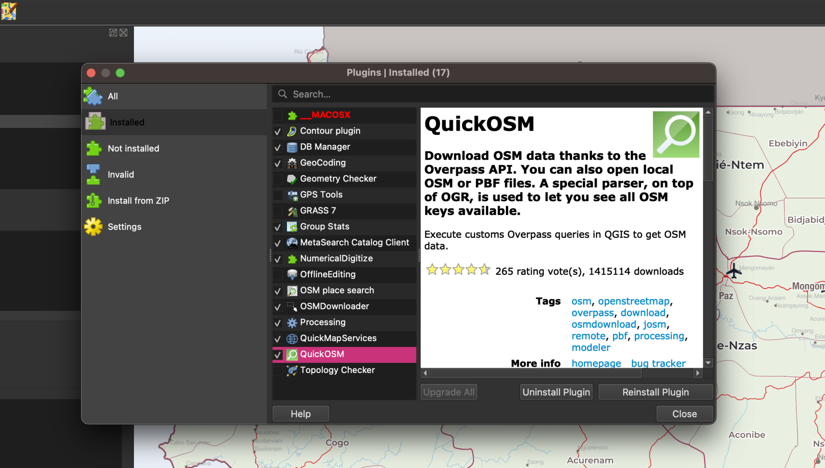Select the GRASS 7 tool icon
This screenshot has width=825, height=468.
tap(291, 210)
